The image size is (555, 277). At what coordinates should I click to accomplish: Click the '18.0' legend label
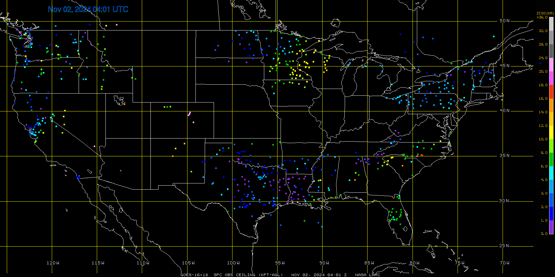point(543,85)
